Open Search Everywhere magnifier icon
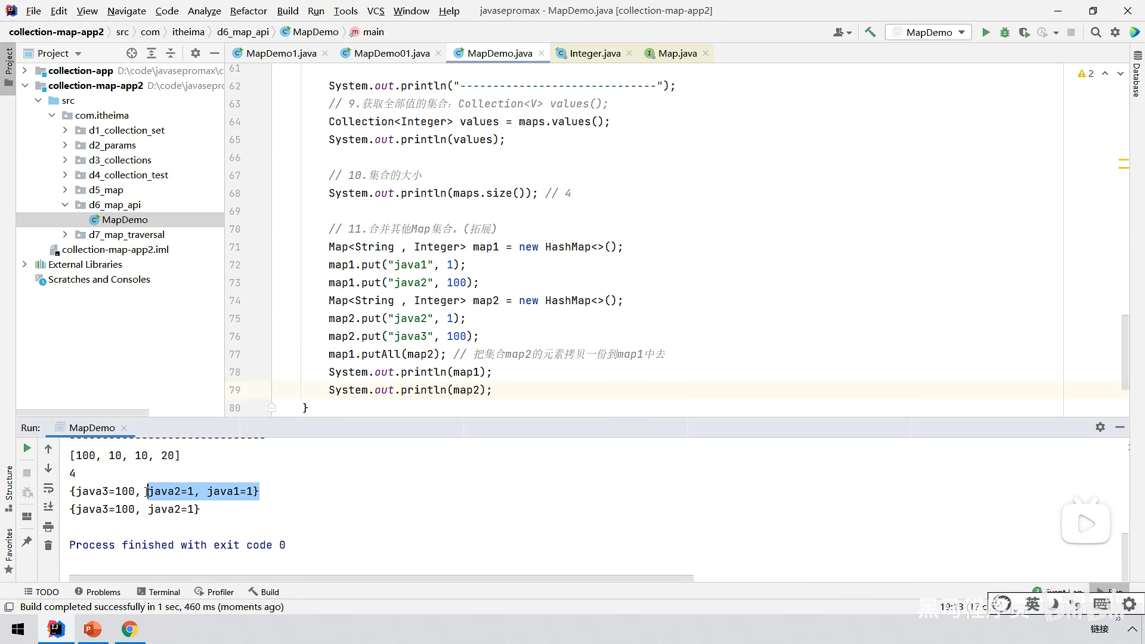 click(x=1096, y=32)
